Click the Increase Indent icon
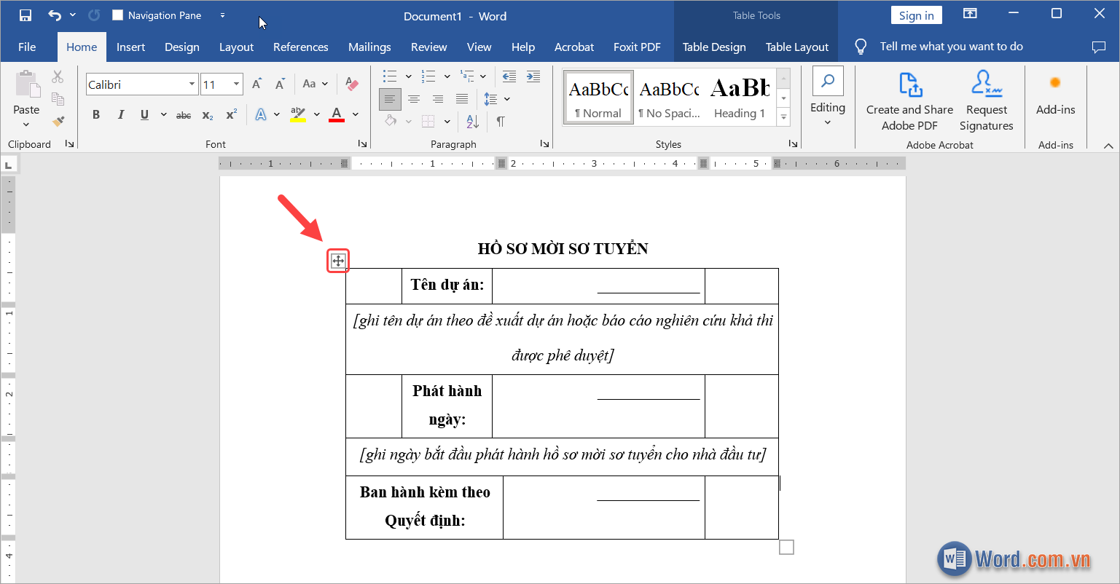The height and width of the screenshot is (584, 1120). tap(533, 76)
